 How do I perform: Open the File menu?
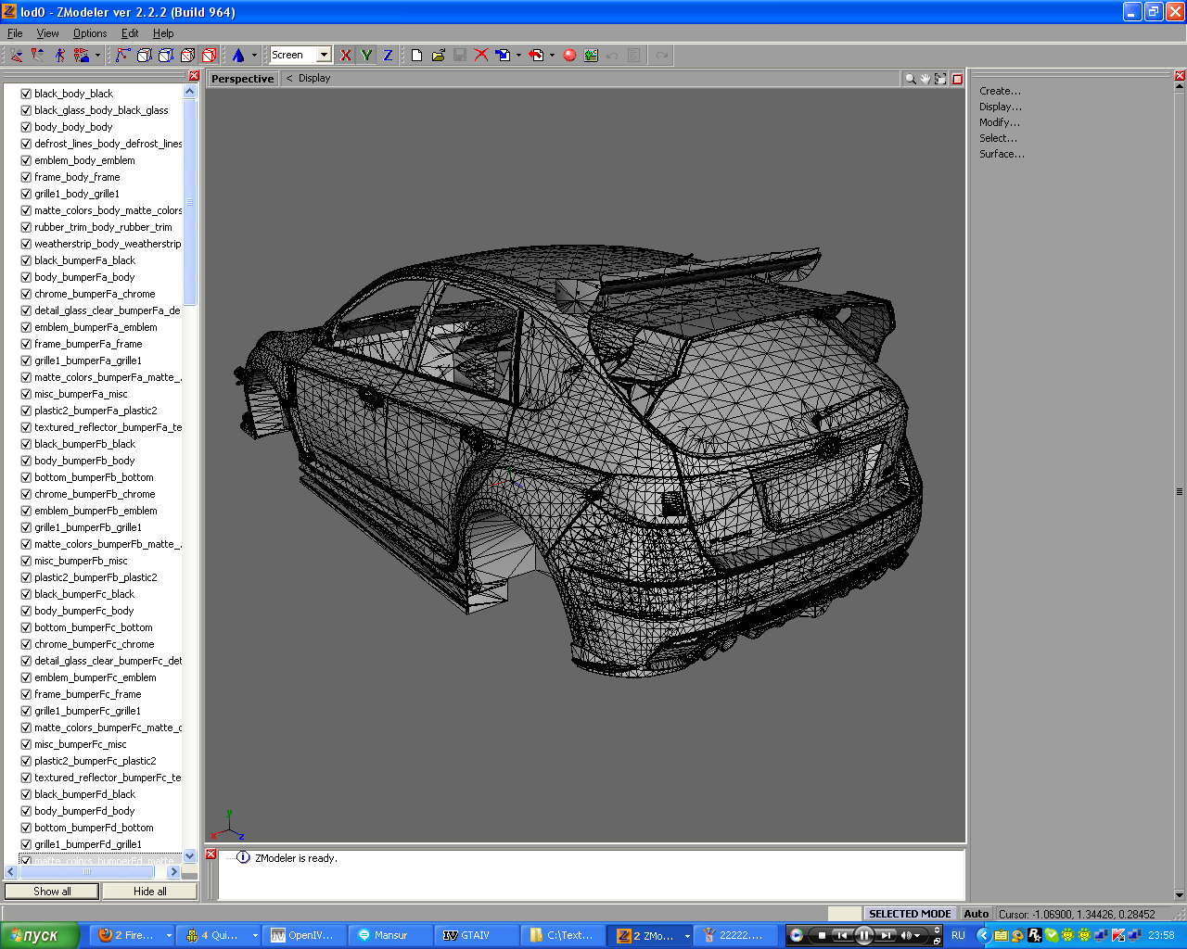click(15, 33)
